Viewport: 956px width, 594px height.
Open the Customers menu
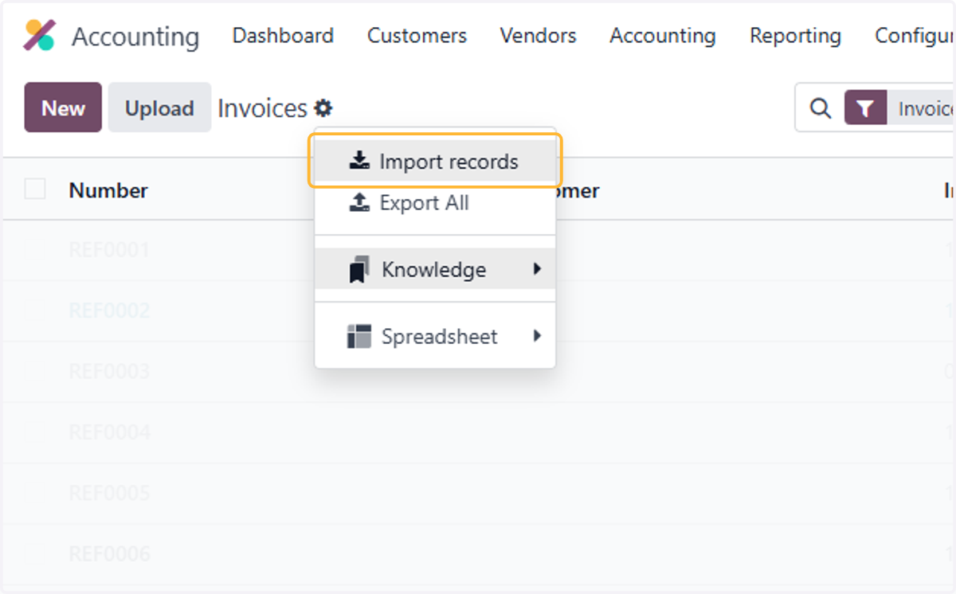point(417,36)
